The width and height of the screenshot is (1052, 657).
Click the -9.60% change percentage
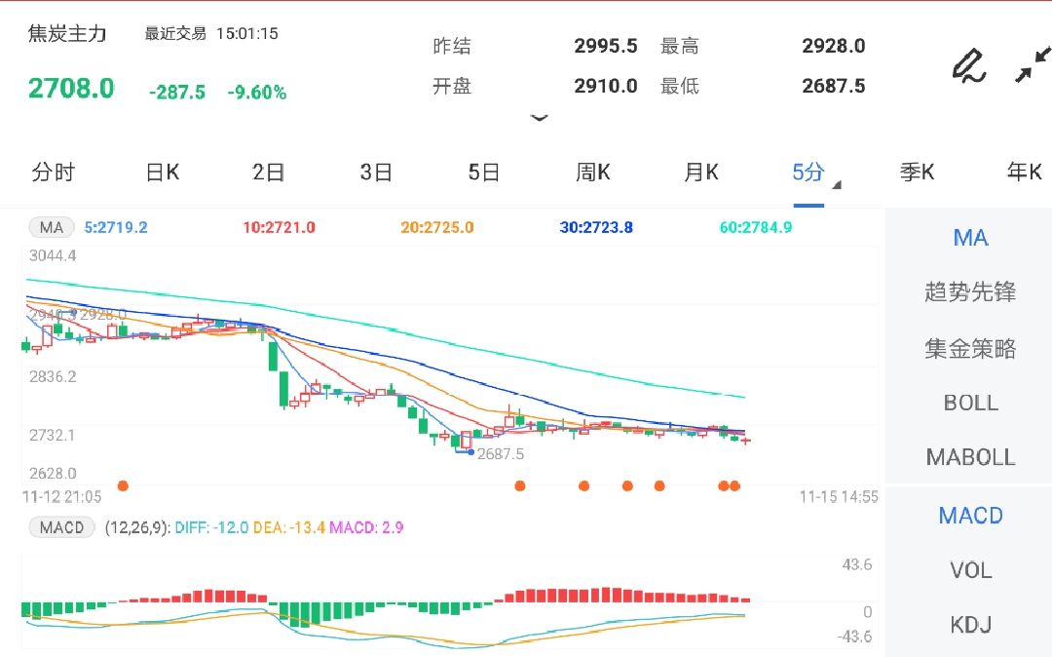(257, 92)
